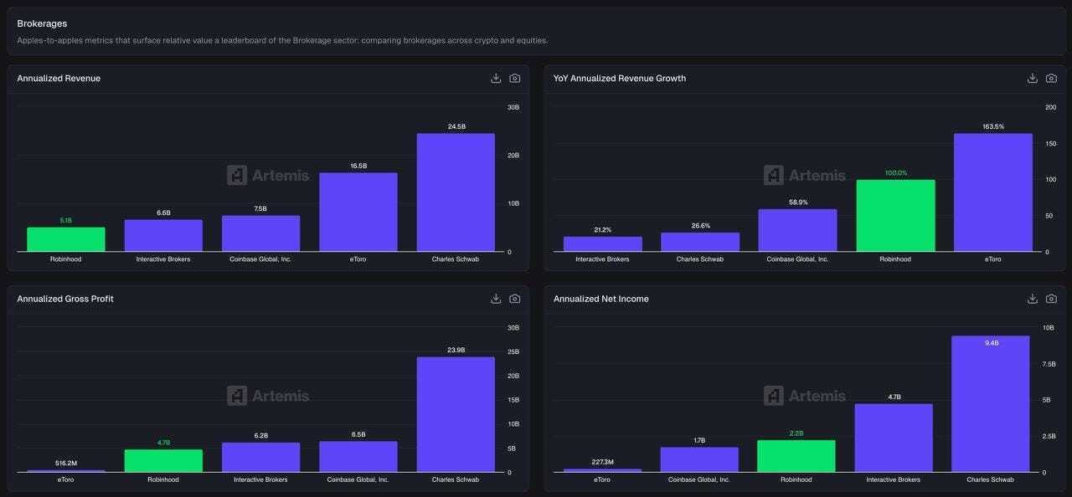Image resolution: width=1072 pixels, height=497 pixels.
Task: Select Charles Schwab 9.4B net income bar
Action: click(991, 404)
